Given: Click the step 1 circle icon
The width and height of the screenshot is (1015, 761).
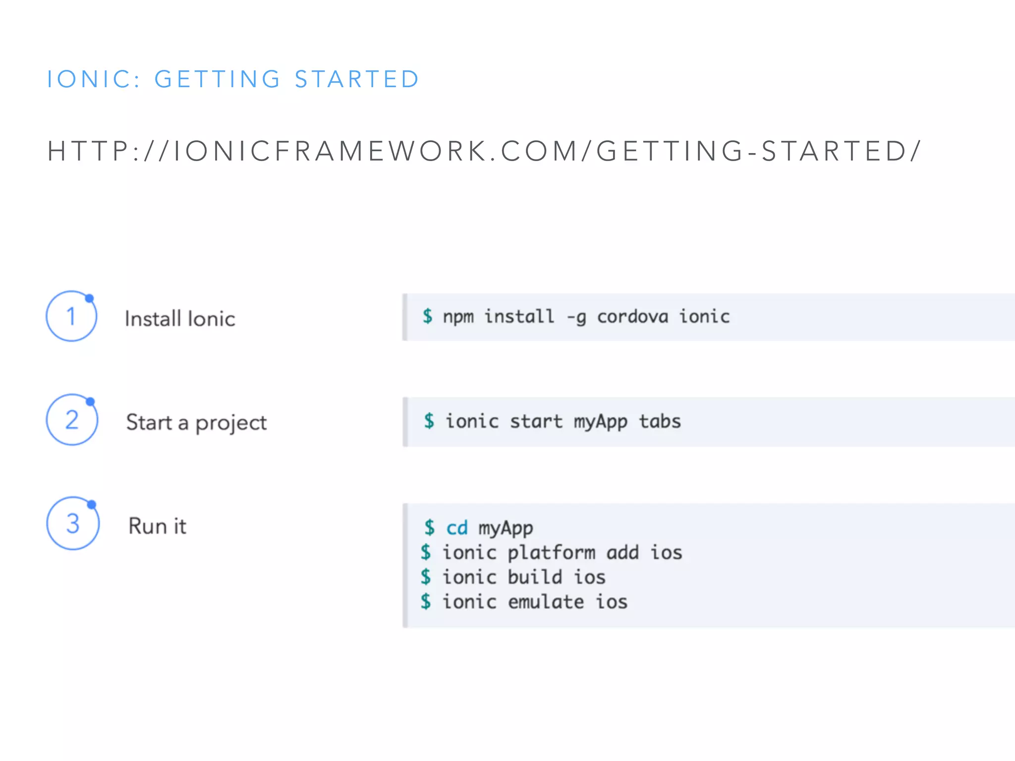Looking at the screenshot, I should click(71, 316).
